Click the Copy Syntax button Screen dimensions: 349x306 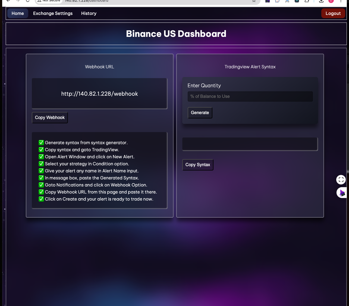pos(198,165)
